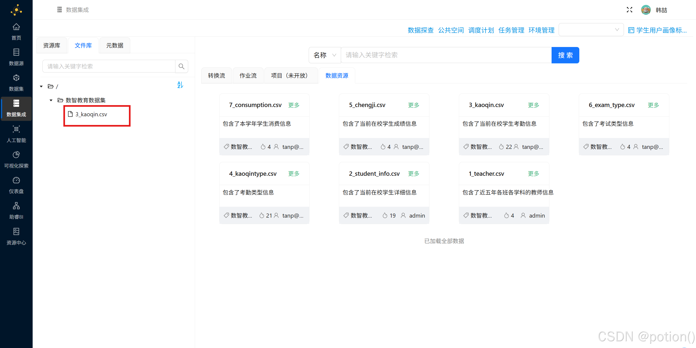
Task: Click the 7_consumption.csv card title
Action: point(255,105)
